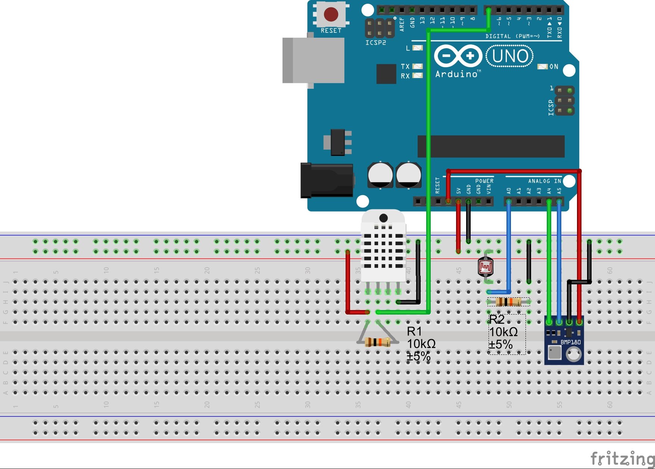
Task: Select the ATmega microcontroller chip
Action: 491,146
